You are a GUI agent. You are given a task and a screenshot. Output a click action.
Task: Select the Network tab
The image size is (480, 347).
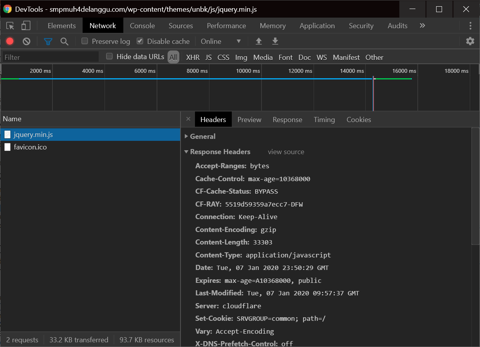click(103, 26)
